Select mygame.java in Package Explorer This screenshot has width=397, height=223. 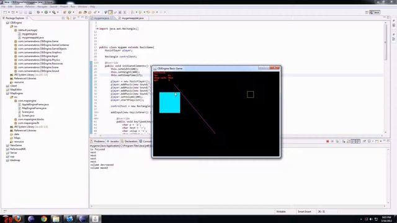[x=29, y=34]
